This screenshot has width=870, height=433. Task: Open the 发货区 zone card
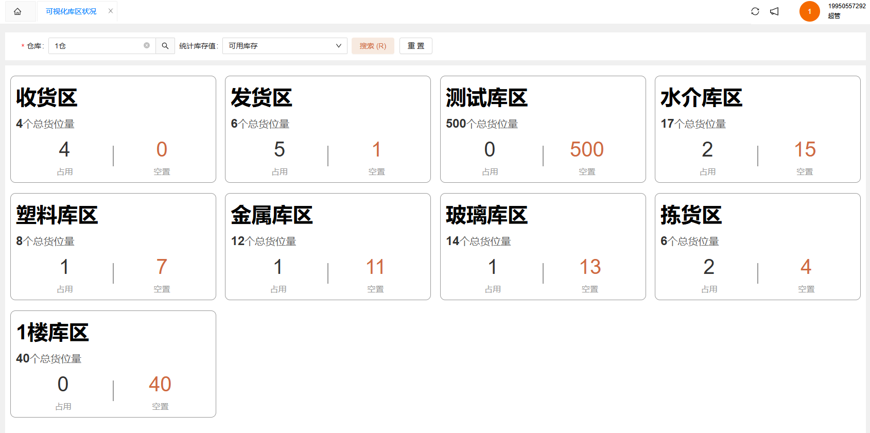click(328, 129)
